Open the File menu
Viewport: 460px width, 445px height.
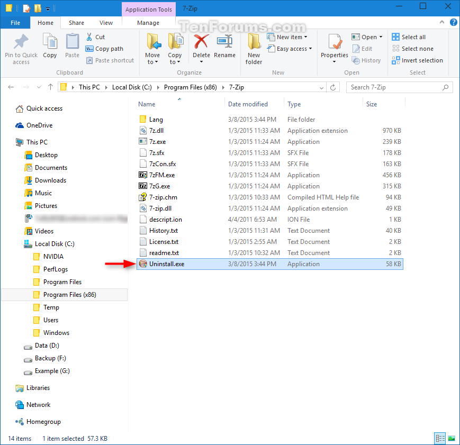tap(15, 23)
